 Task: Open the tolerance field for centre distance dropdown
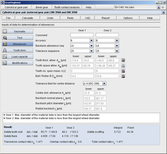(104, 84)
